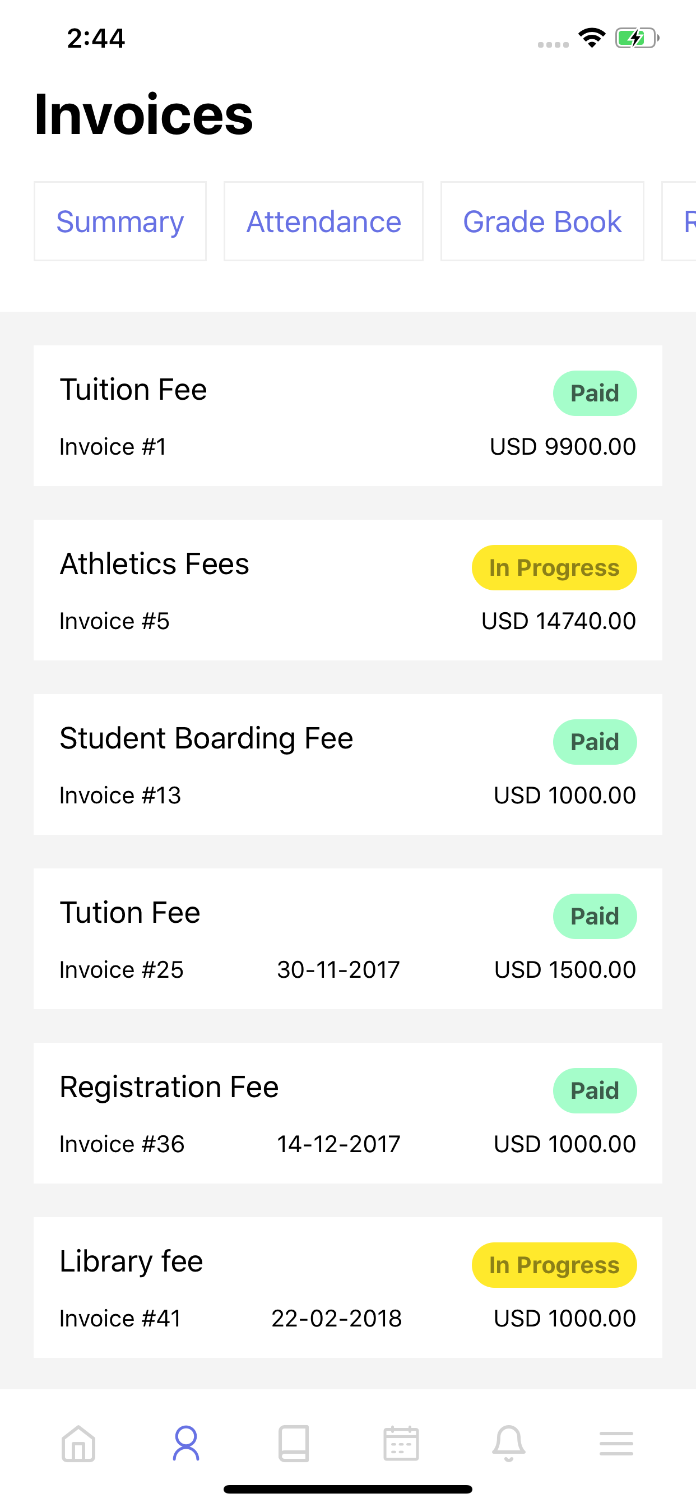This screenshot has width=696, height=1507.
Task: Tap the Wi-Fi status icon
Action: (x=592, y=38)
